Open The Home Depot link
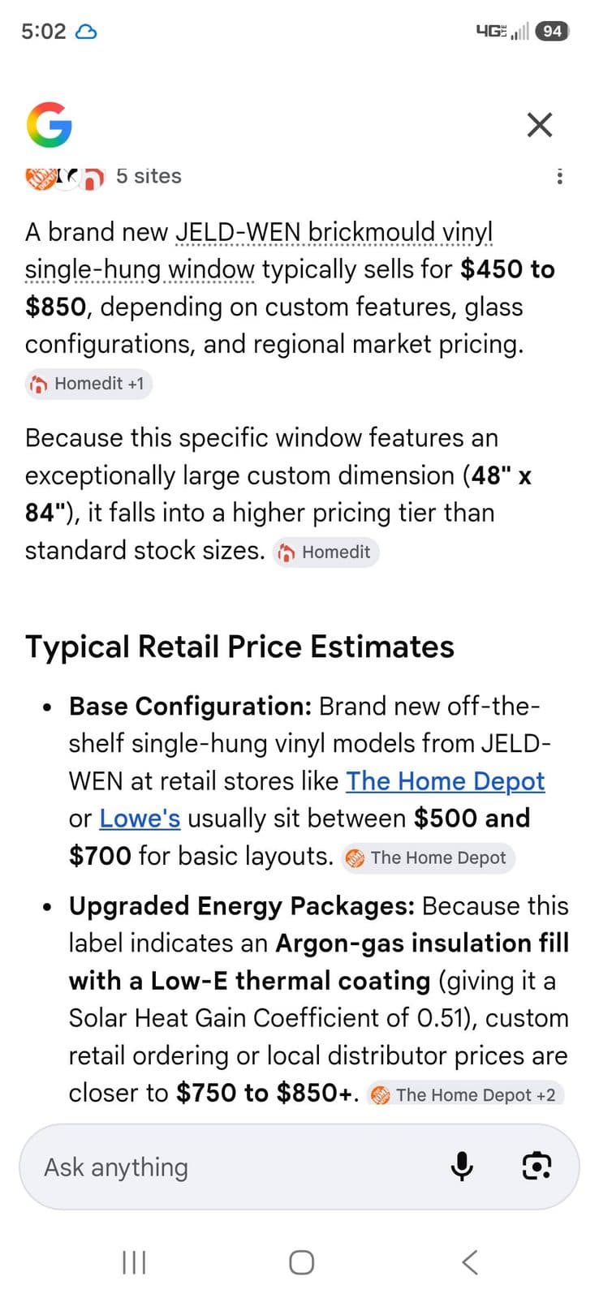 446,780
